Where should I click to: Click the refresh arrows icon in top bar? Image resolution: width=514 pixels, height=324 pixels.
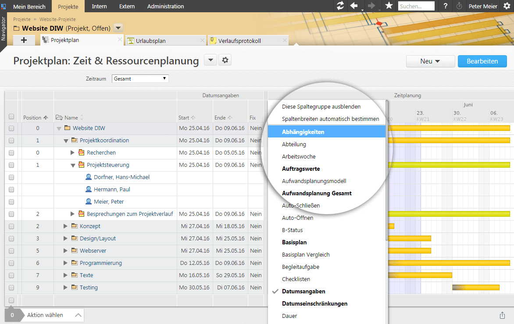tap(340, 6)
